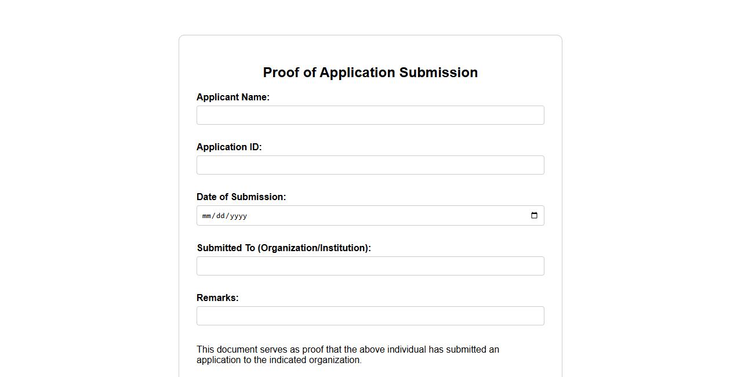The height and width of the screenshot is (377, 741).
Task: Select the month 'mm' date segment
Action: pyautogui.click(x=206, y=216)
